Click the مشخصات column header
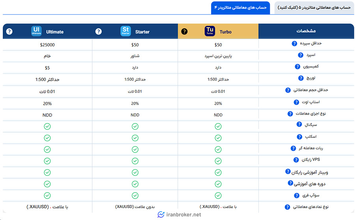This screenshot has width=355, height=220. click(306, 31)
